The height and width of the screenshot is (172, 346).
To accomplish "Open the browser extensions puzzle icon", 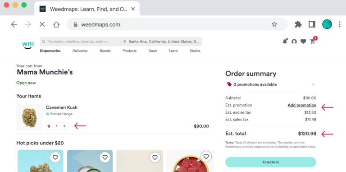I will 298,24.
